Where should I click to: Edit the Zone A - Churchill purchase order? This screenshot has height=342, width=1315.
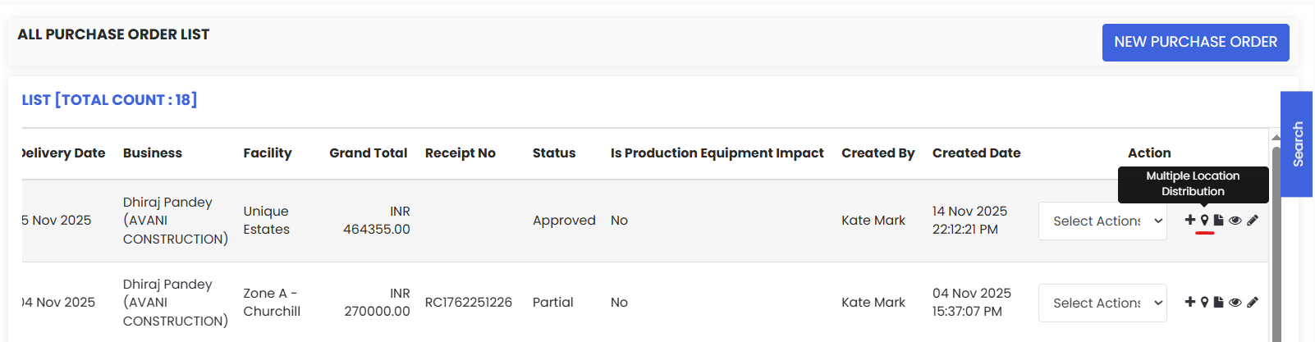pos(1253,302)
